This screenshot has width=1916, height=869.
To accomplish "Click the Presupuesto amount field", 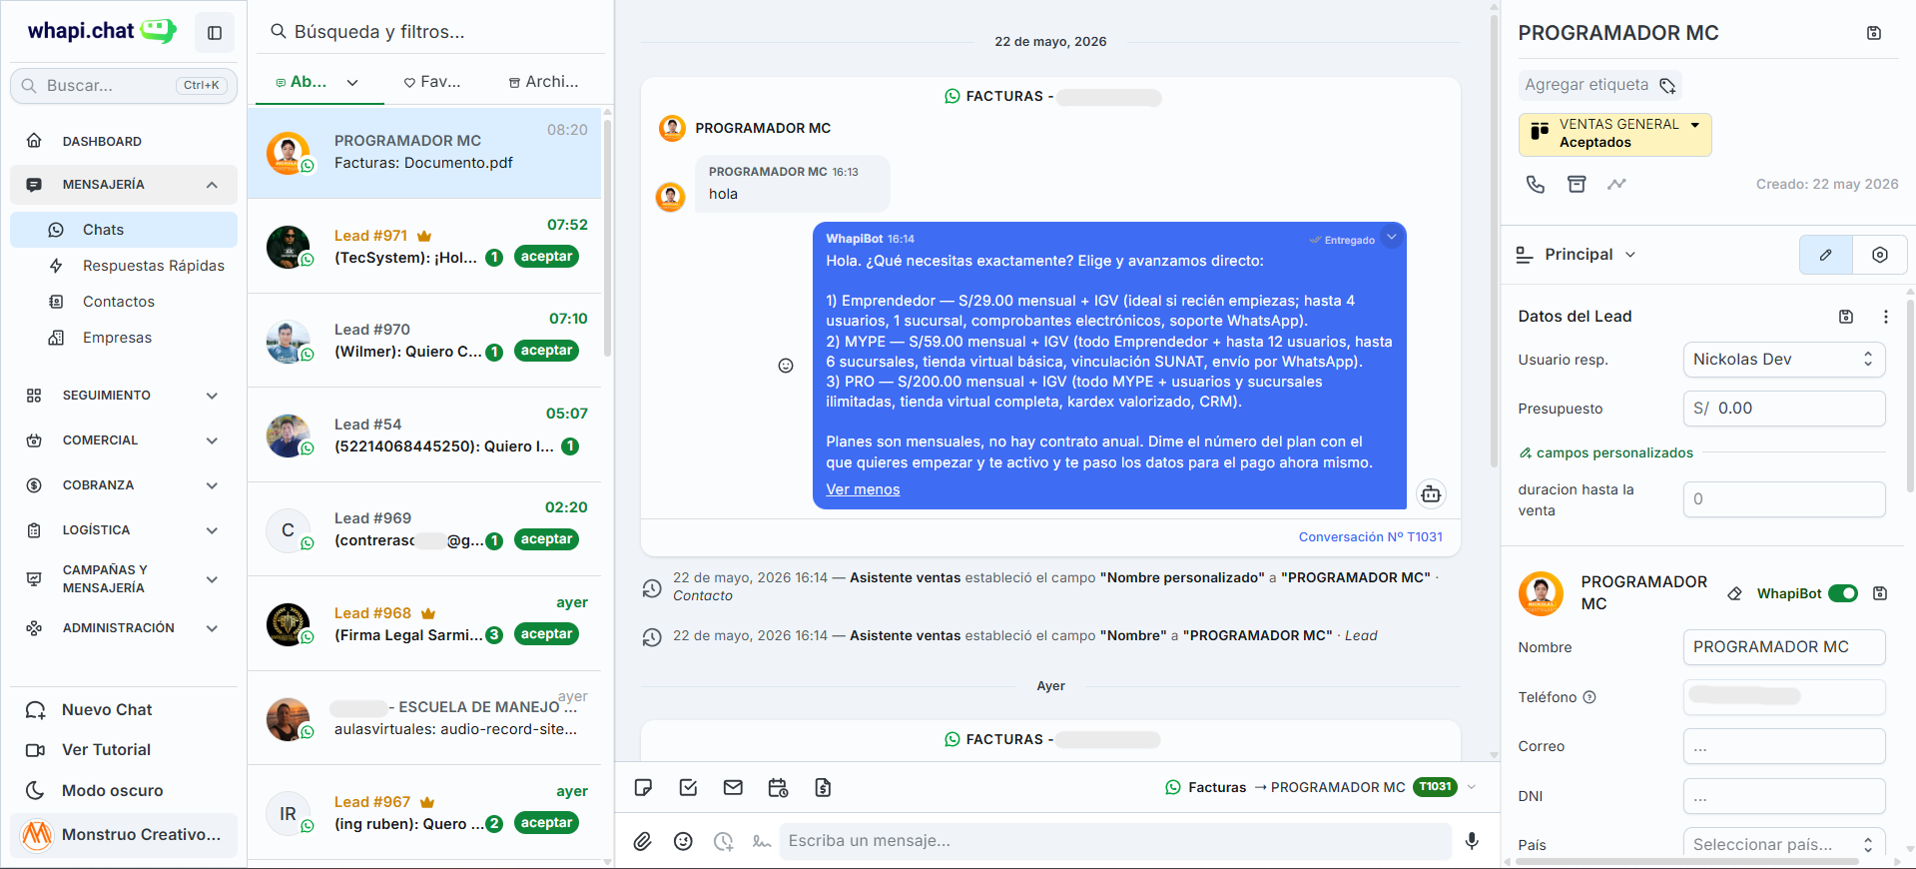I will [1783, 409].
